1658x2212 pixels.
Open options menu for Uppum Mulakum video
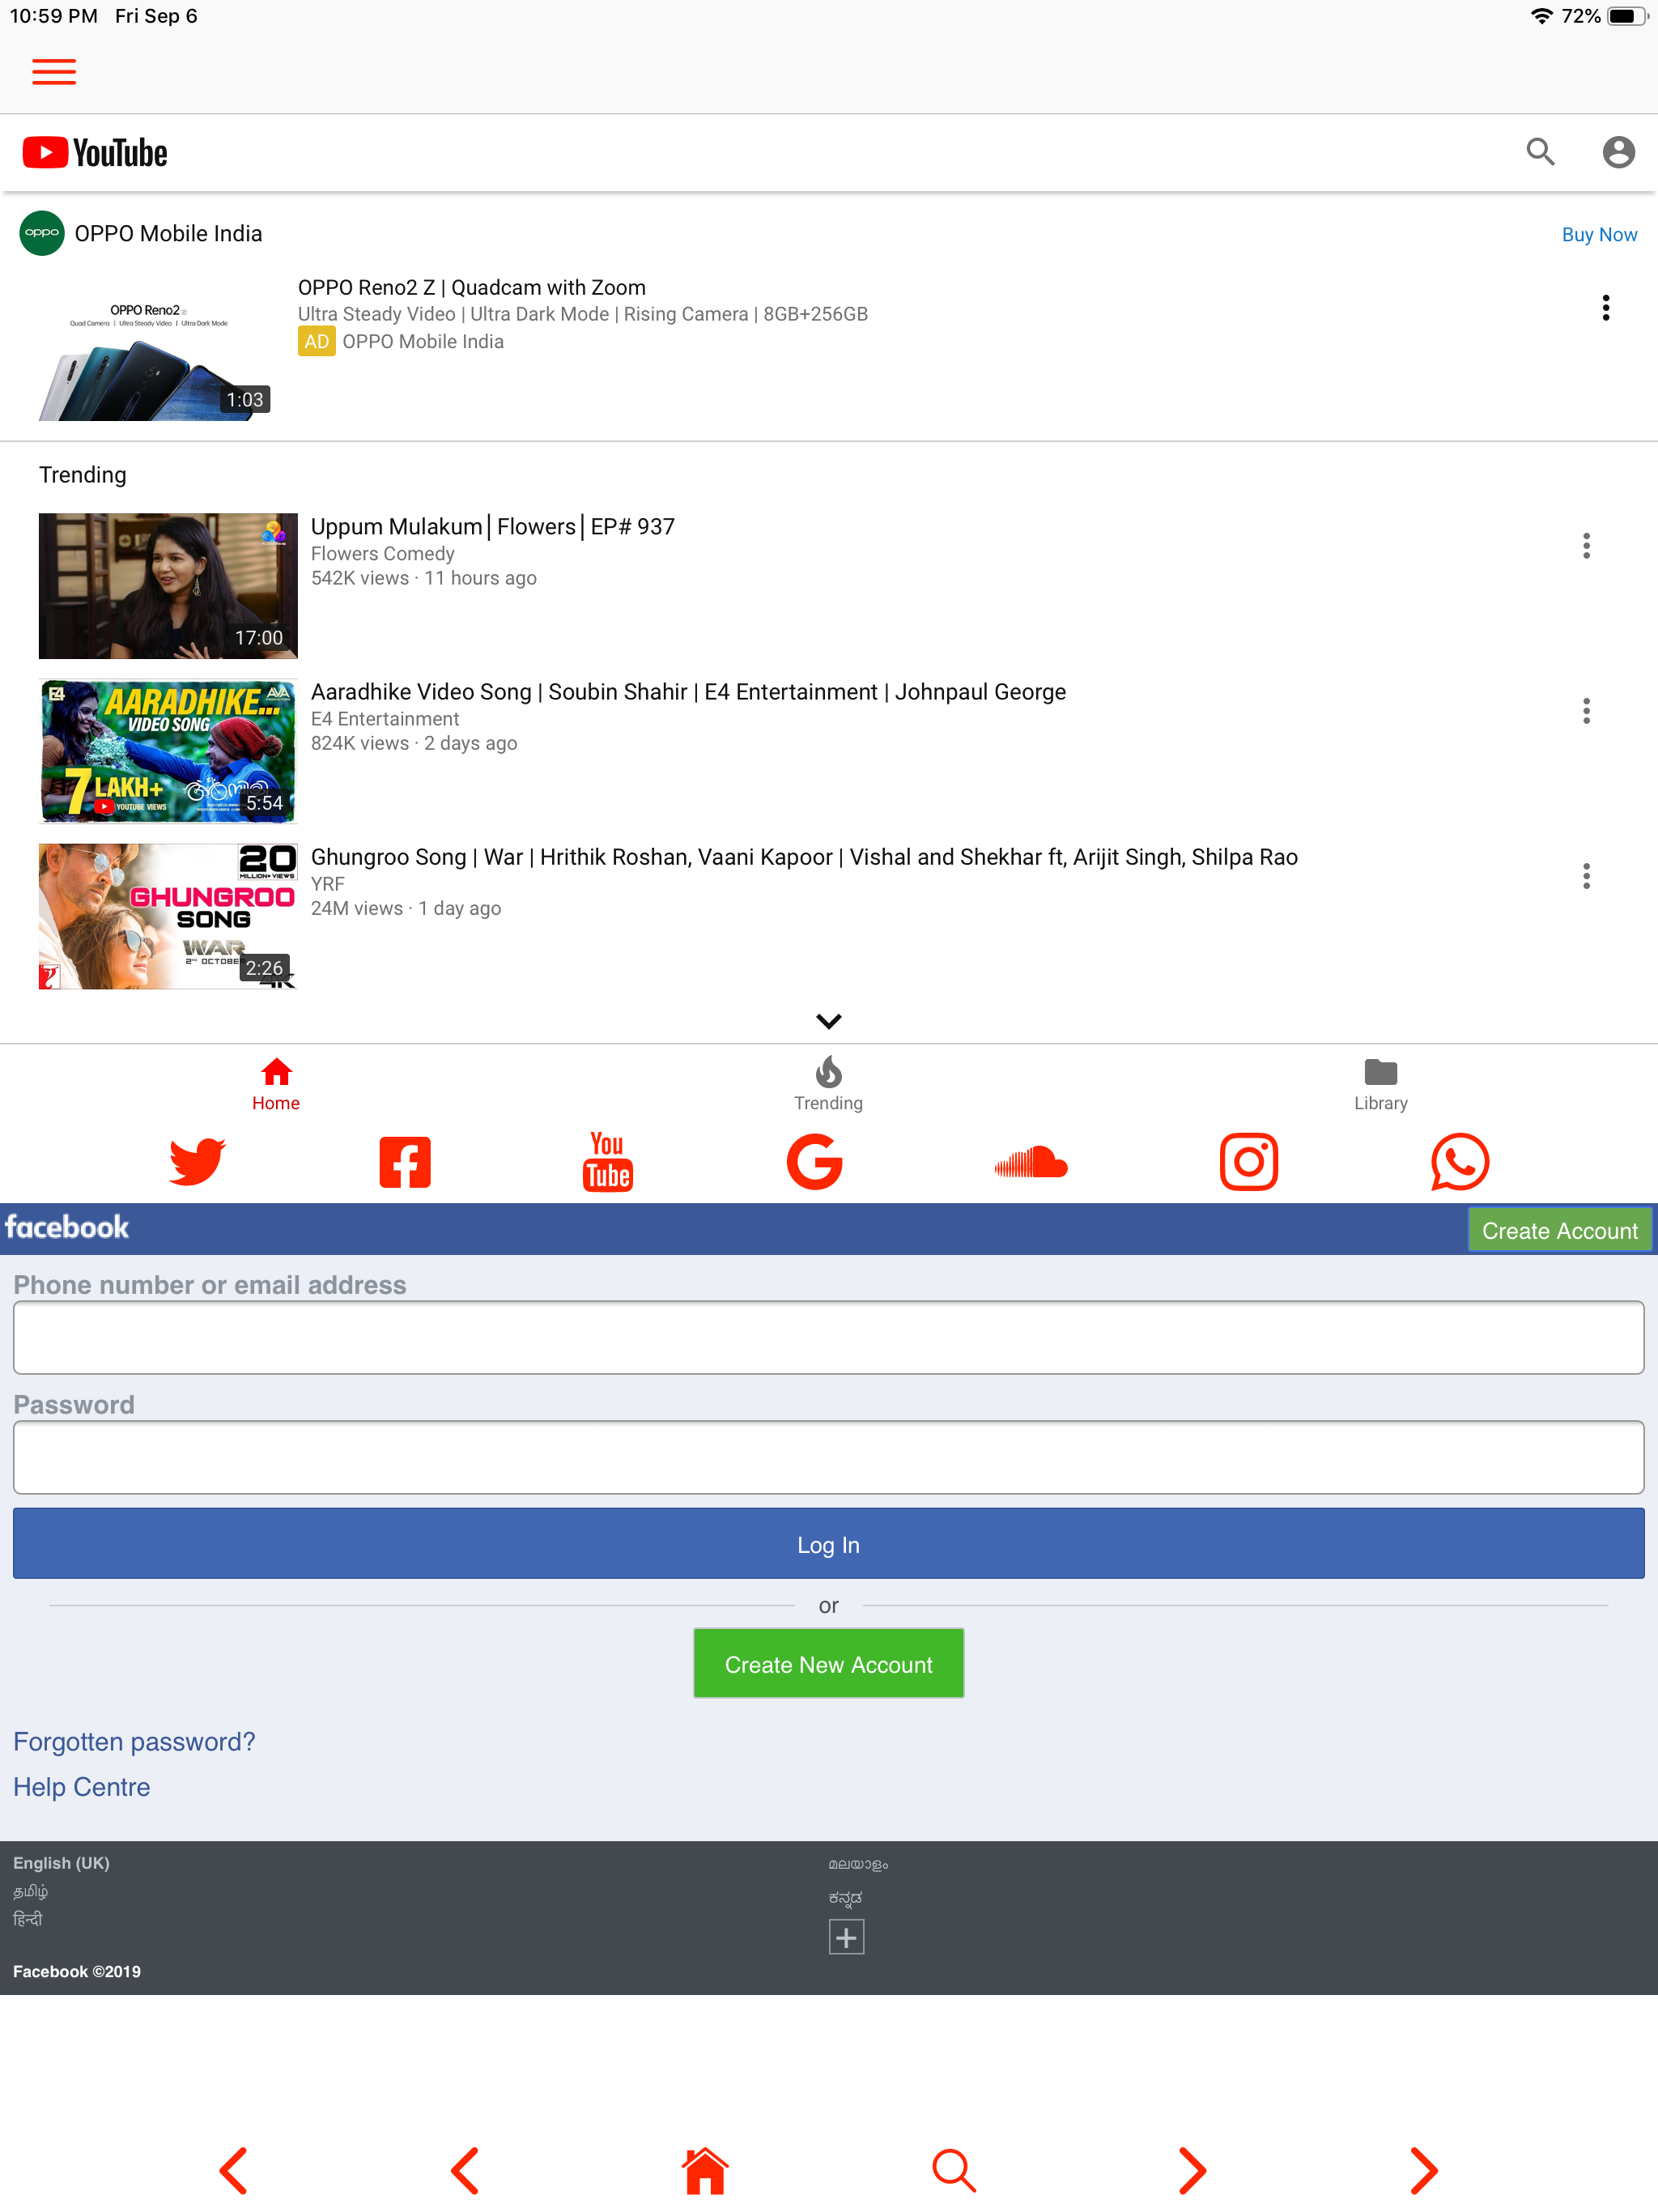tap(1585, 545)
